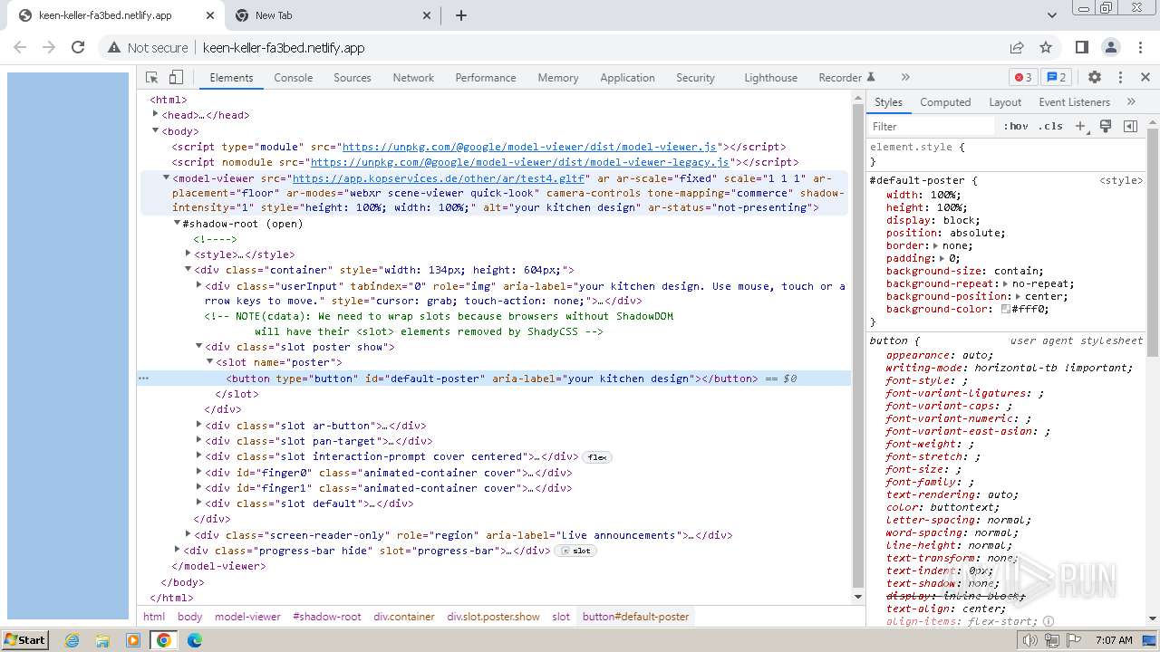Go back in browser history
Viewport: 1160px width, 652px height.
(x=20, y=47)
